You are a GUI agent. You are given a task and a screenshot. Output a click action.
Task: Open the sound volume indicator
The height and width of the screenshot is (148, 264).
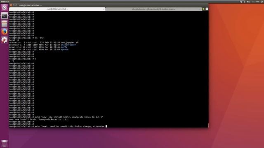pos(248,2)
